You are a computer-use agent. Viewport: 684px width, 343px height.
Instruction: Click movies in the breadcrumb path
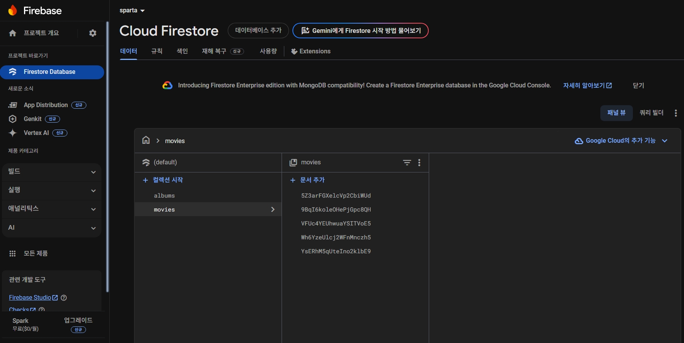tap(175, 141)
